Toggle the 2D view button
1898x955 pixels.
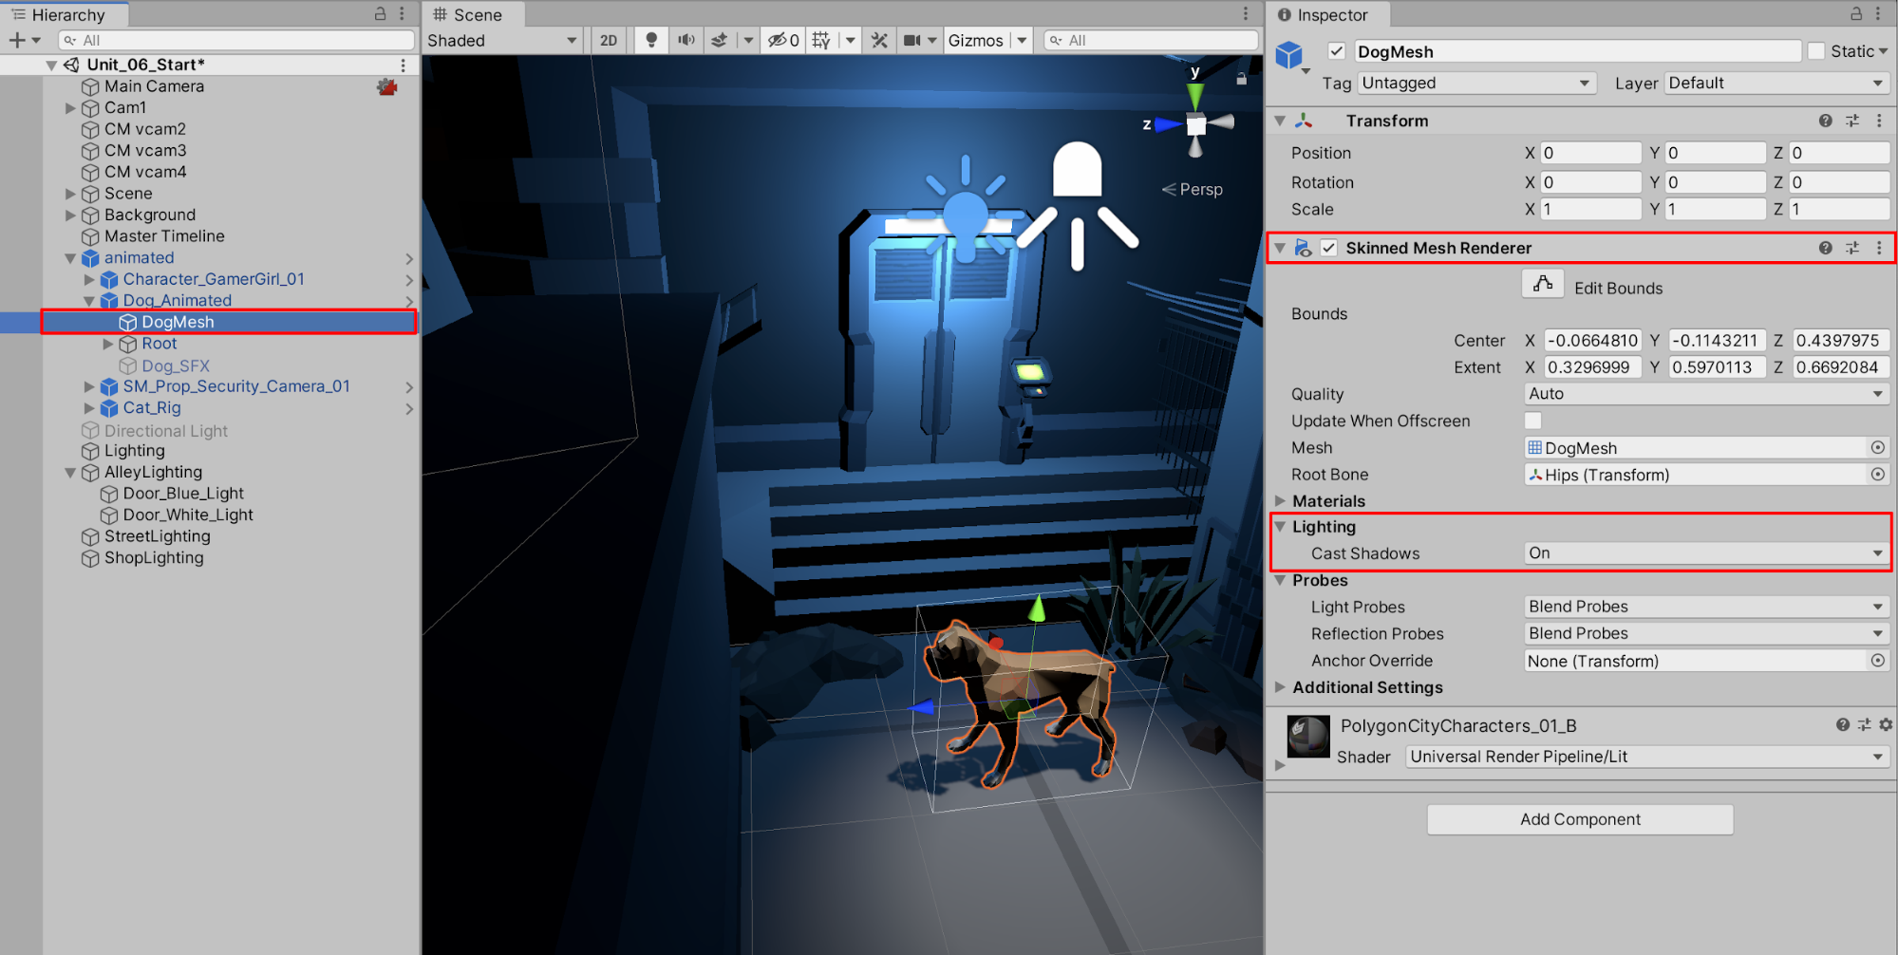[609, 40]
